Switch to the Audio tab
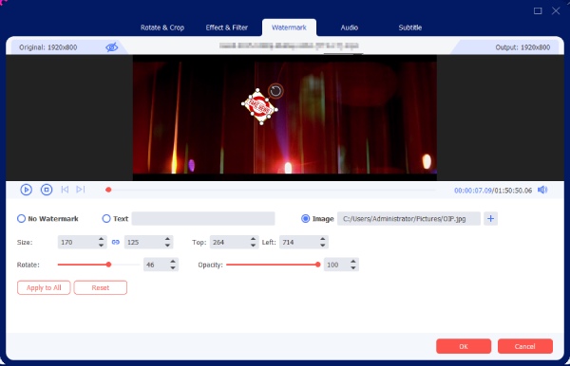This screenshot has width=570, height=366. pyautogui.click(x=350, y=27)
